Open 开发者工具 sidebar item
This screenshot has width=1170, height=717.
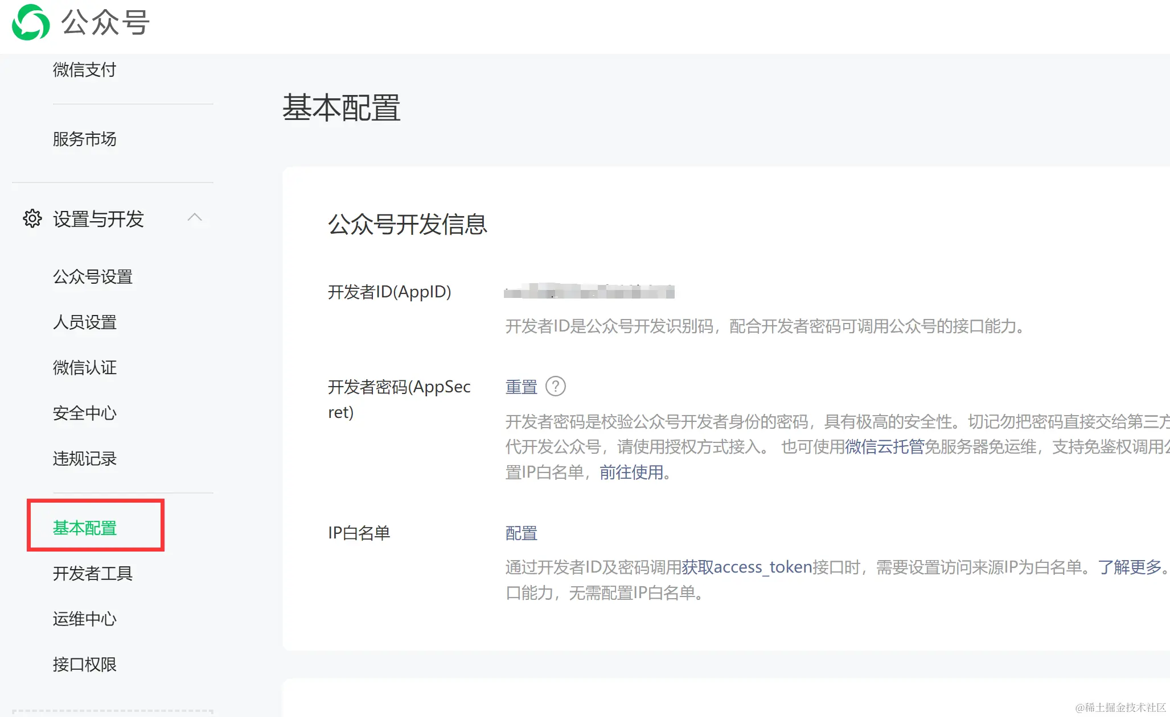[x=92, y=574]
